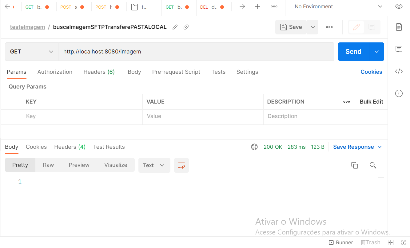Rename request using the pencil icon
The height and width of the screenshot is (248, 410).
tap(175, 27)
